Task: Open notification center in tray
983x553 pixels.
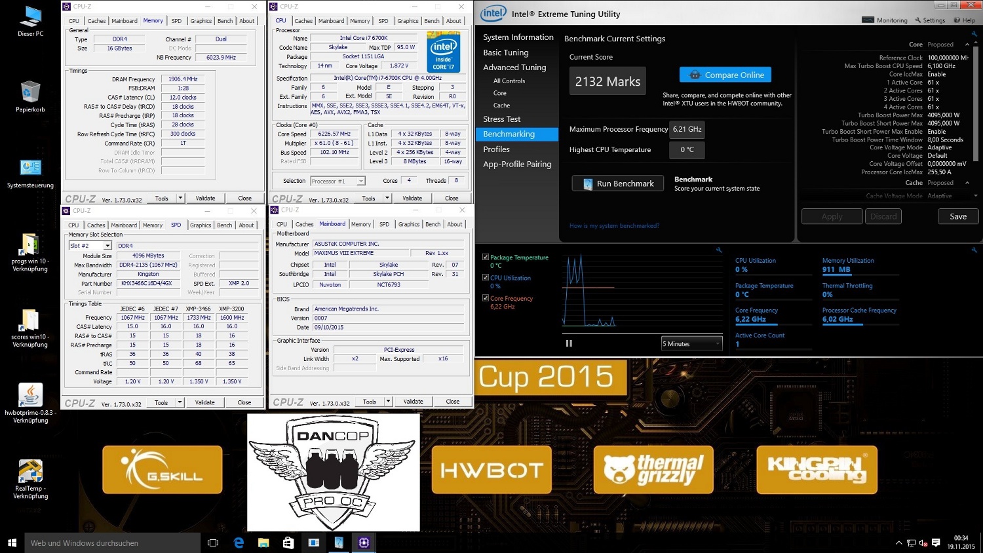Action: [x=936, y=543]
